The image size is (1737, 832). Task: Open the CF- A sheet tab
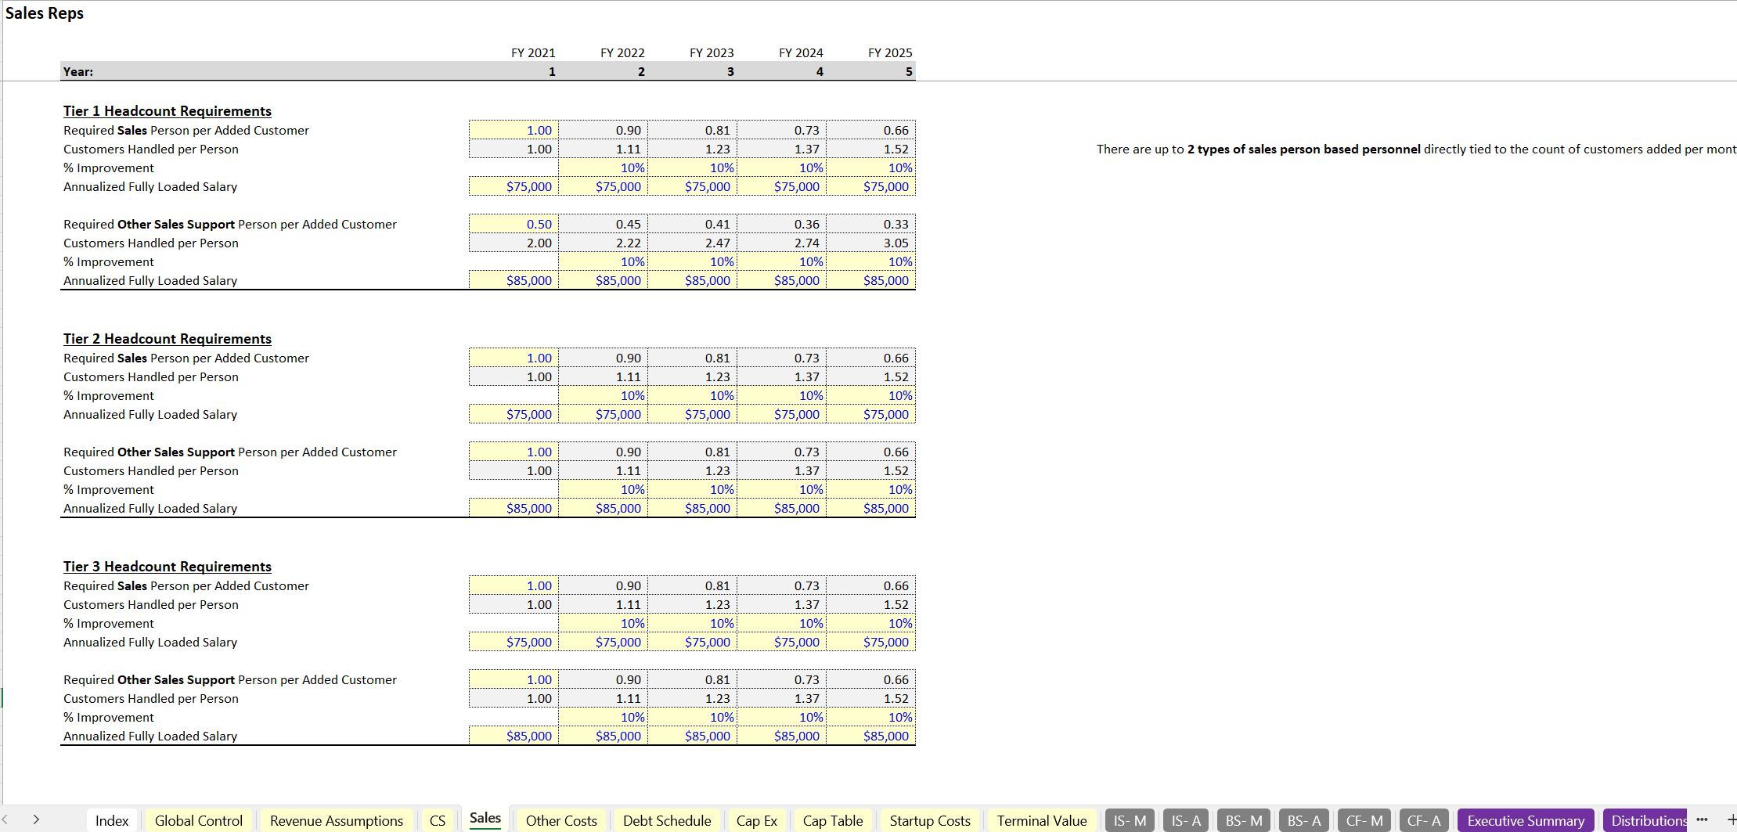pos(1424,820)
